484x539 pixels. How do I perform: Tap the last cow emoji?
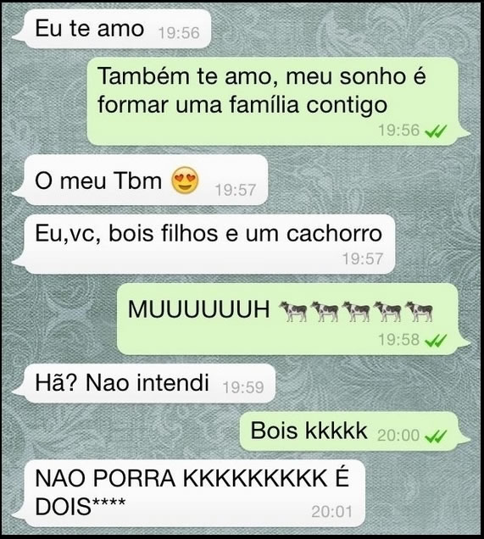(x=419, y=311)
